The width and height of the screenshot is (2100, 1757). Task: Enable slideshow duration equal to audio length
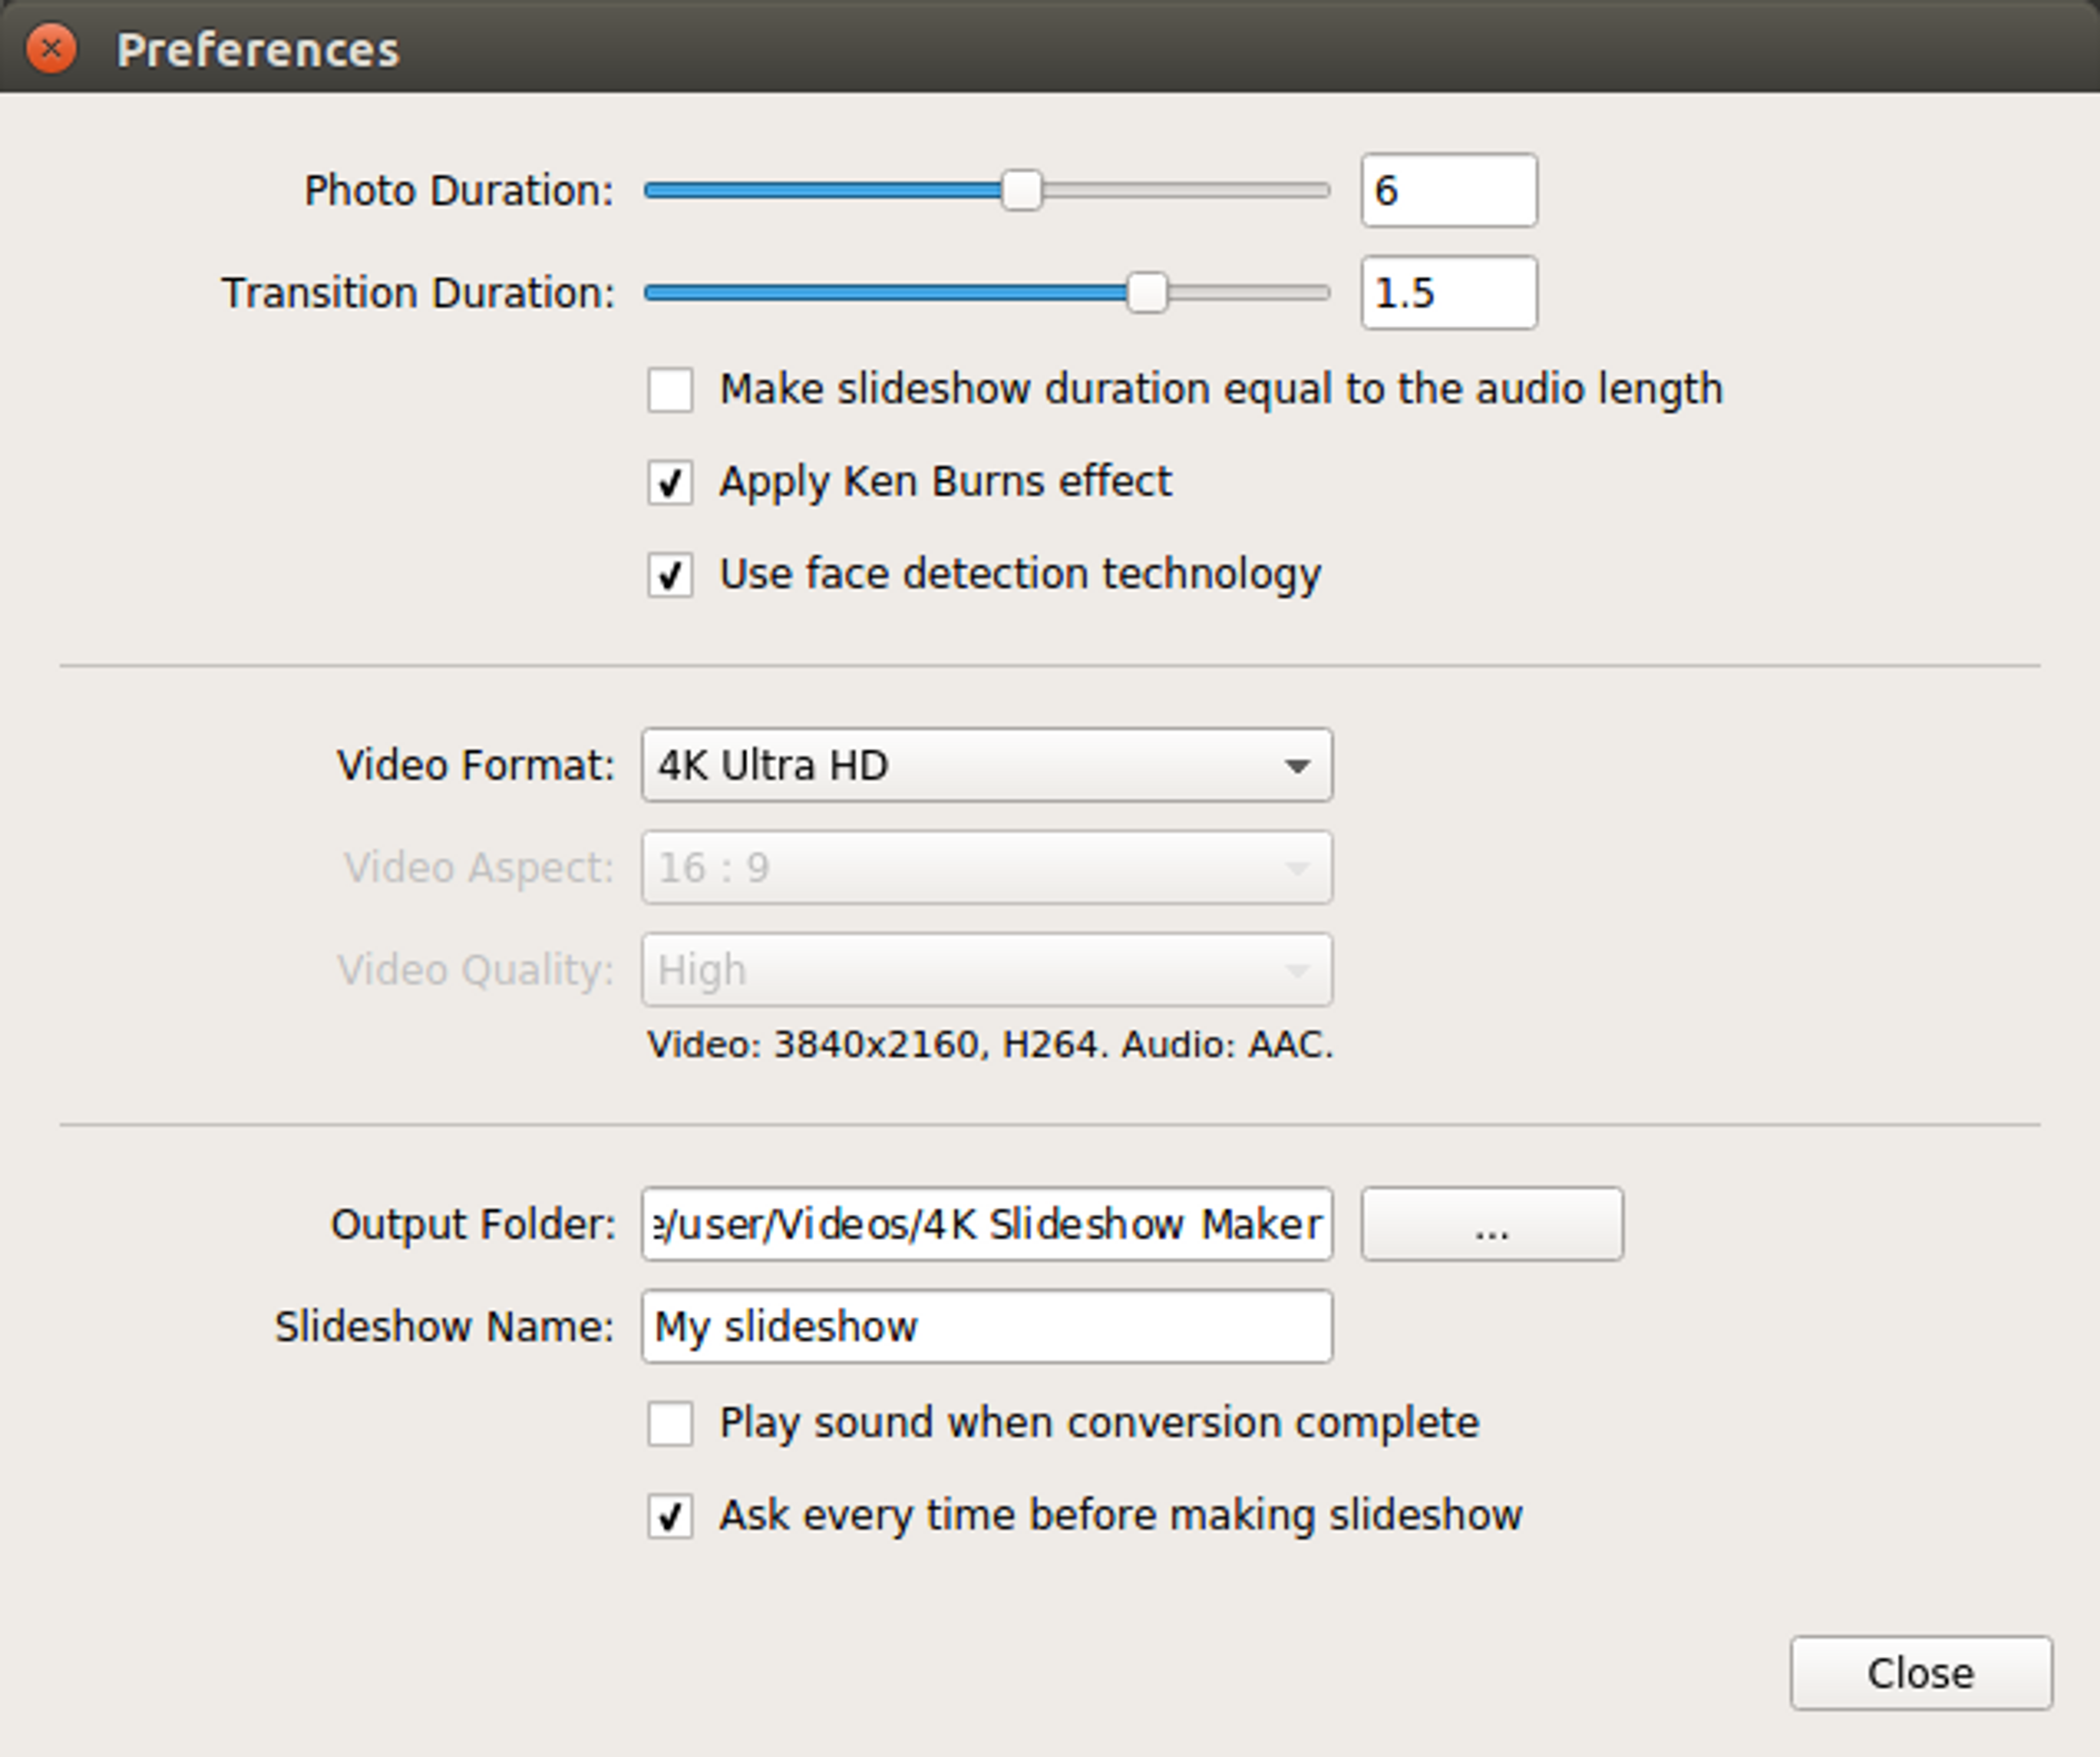[670, 389]
